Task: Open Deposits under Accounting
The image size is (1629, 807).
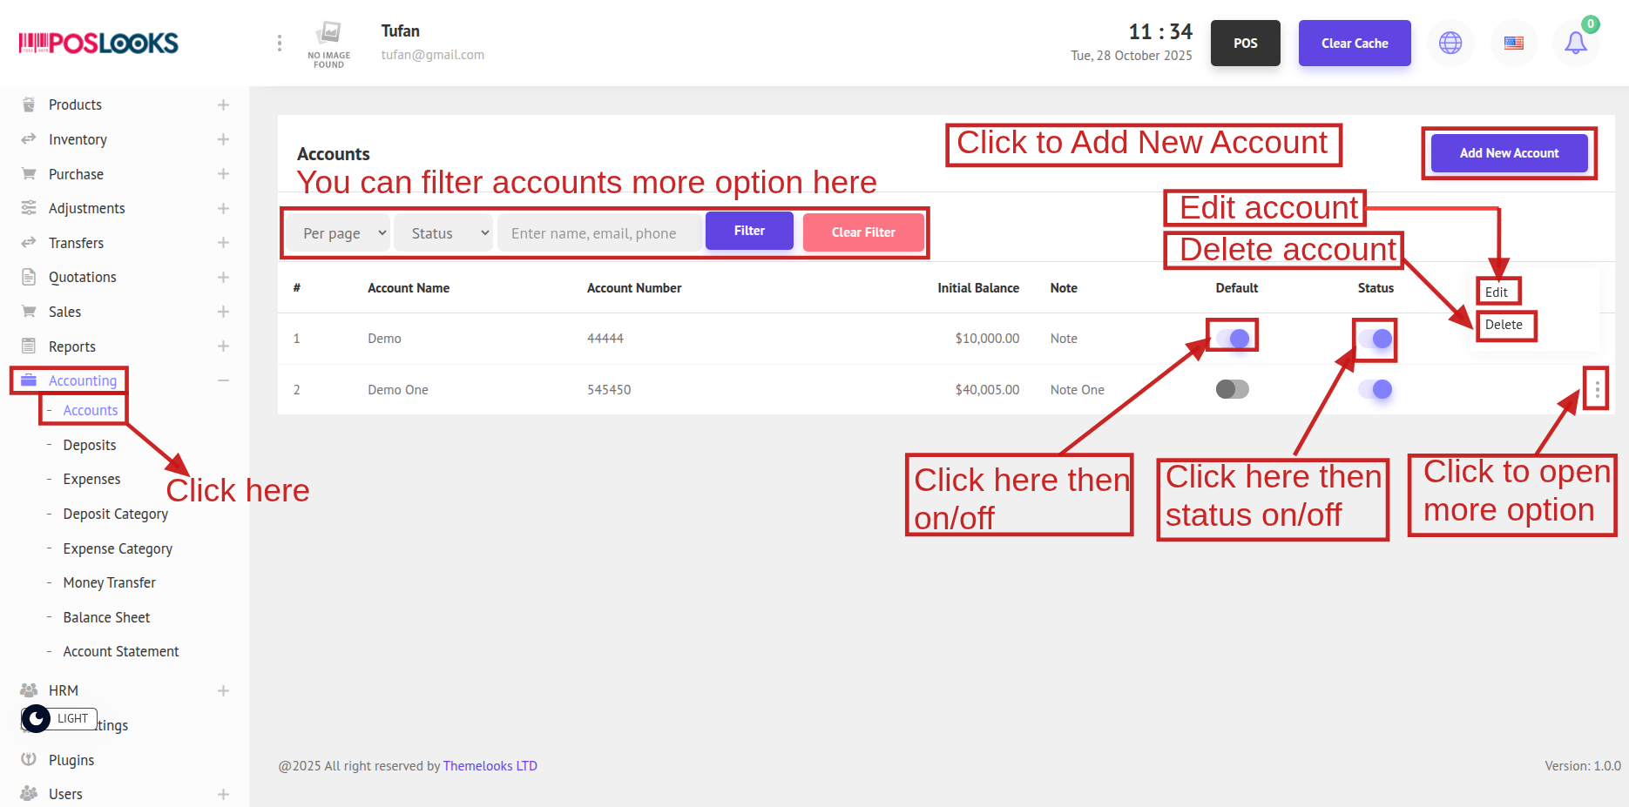Action: pyautogui.click(x=89, y=445)
